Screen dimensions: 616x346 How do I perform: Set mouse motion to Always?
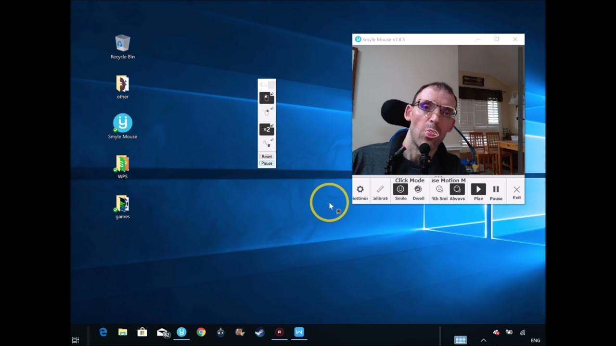457,191
